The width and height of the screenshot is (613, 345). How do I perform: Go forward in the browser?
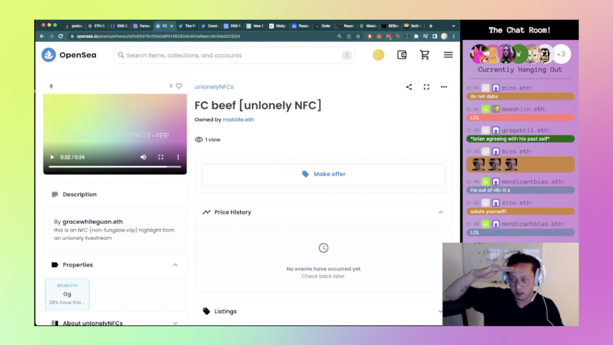tap(51, 36)
